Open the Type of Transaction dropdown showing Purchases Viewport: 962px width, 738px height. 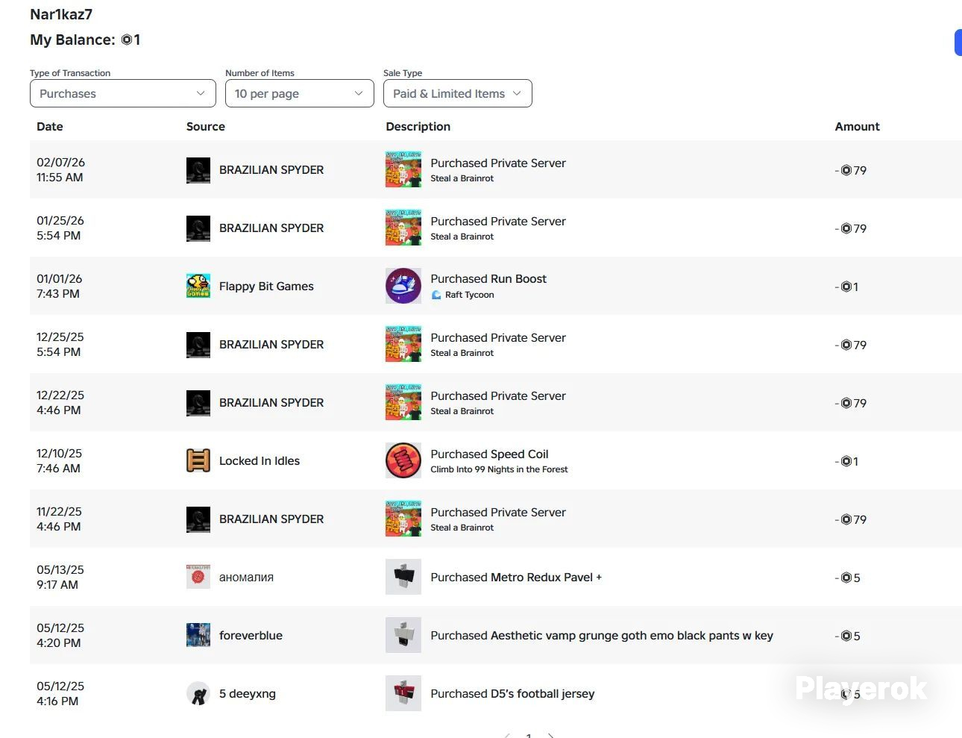pos(123,93)
